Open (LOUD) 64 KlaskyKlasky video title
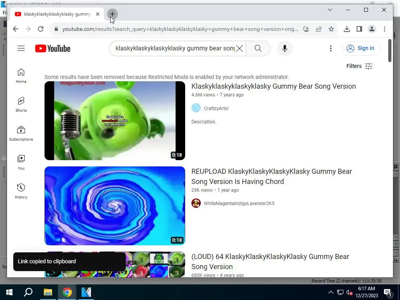This screenshot has width=400, height=300. click(x=270, y=261)
